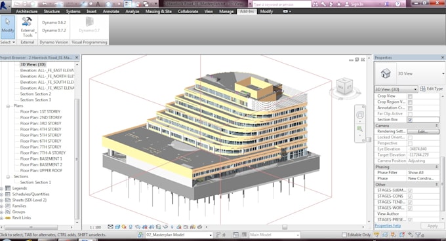The height and width of the screenshot is (241, 446).
Task: Go to the Manage ribbon tab
Action: 226,11
